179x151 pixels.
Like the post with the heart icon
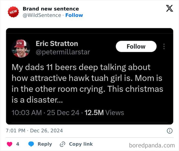(x=9, y=144)
